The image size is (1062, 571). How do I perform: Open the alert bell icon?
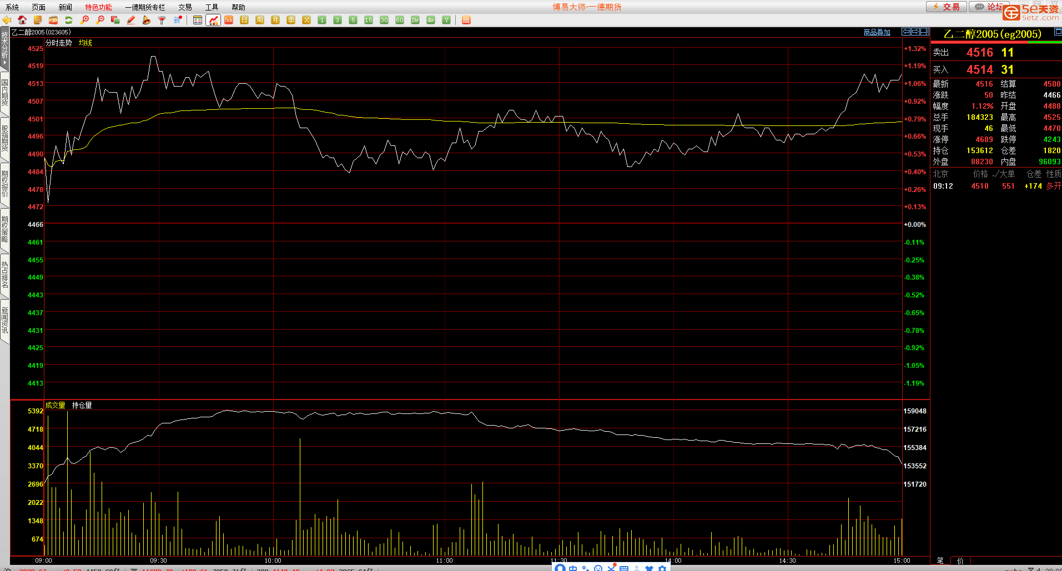tap(147, 20)
